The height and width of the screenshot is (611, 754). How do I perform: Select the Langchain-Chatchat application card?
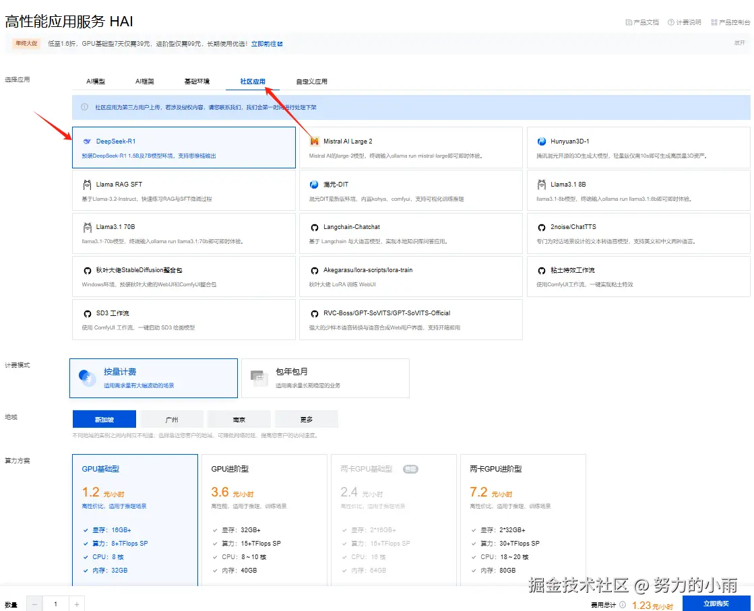click(410, 234)
